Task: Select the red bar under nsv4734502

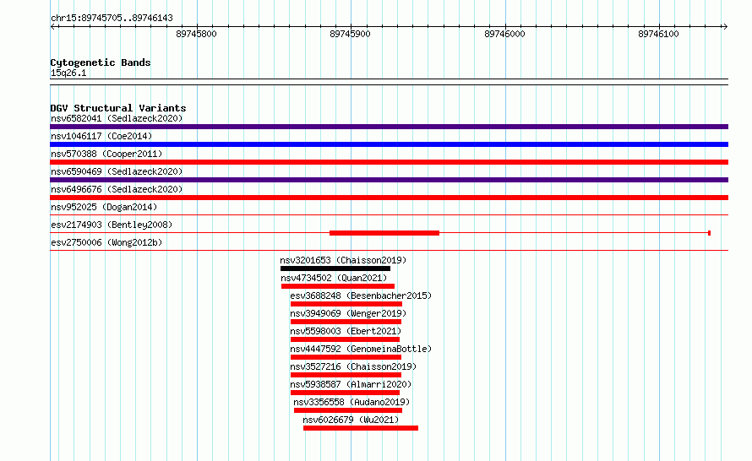Action: click(338, 286)
